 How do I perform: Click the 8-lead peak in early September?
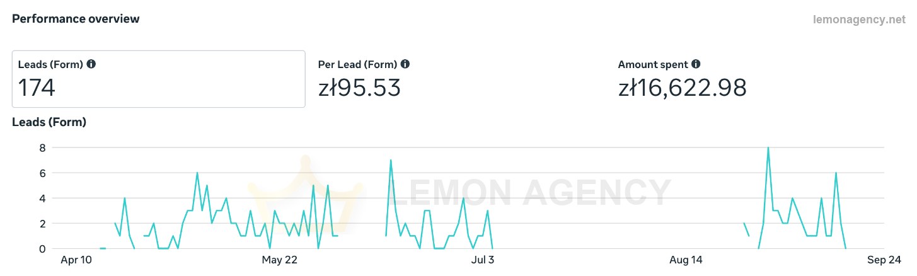(x=768, y=148)
